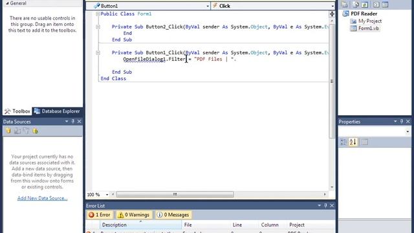
Task: Click editor horizontal scrollbar thumb
Action: [x=175, y=194]
